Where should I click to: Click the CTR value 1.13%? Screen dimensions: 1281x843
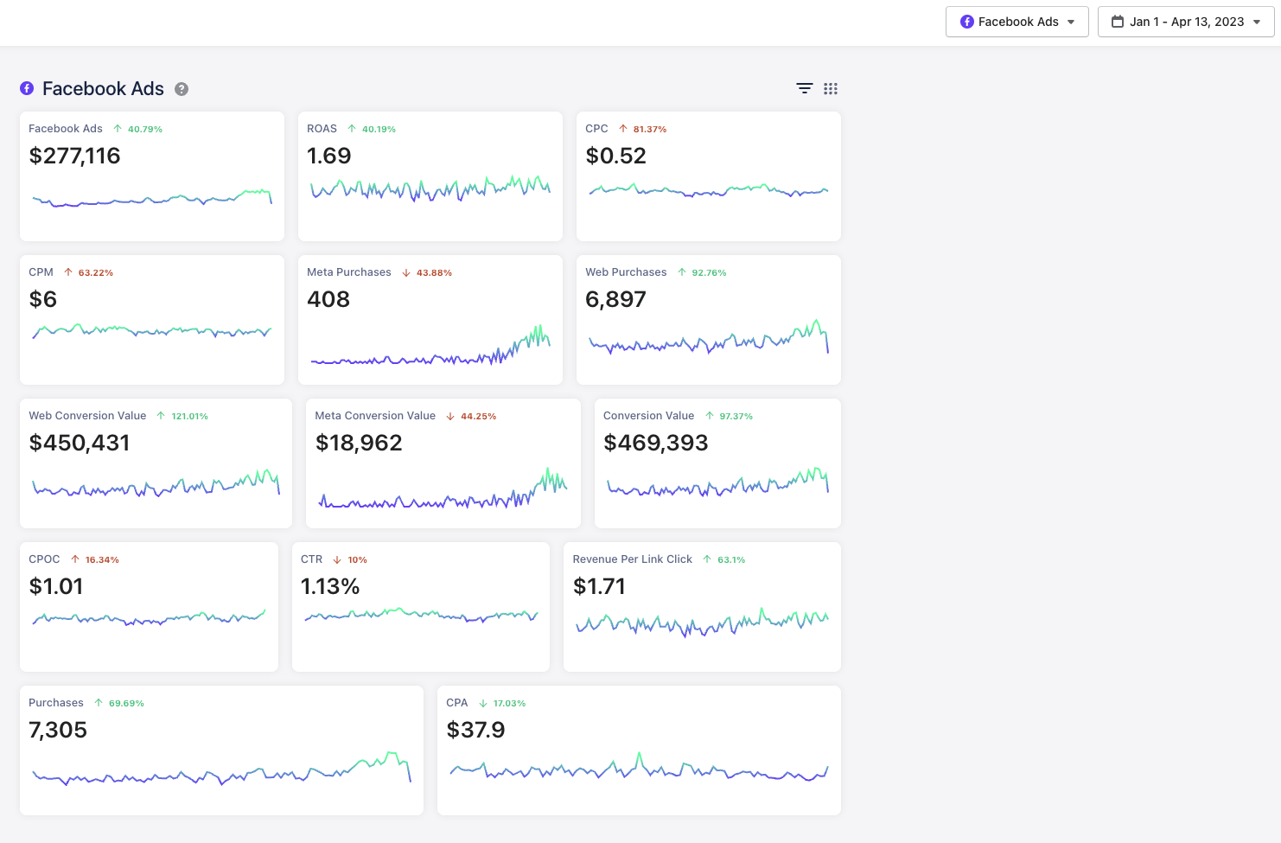tap(330, 586)
